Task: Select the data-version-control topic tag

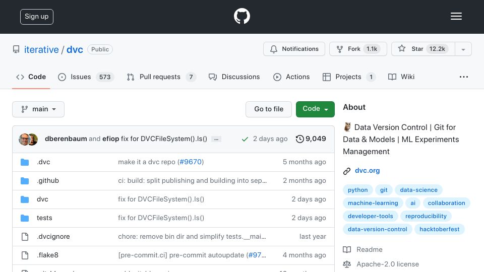Action: 378,229
